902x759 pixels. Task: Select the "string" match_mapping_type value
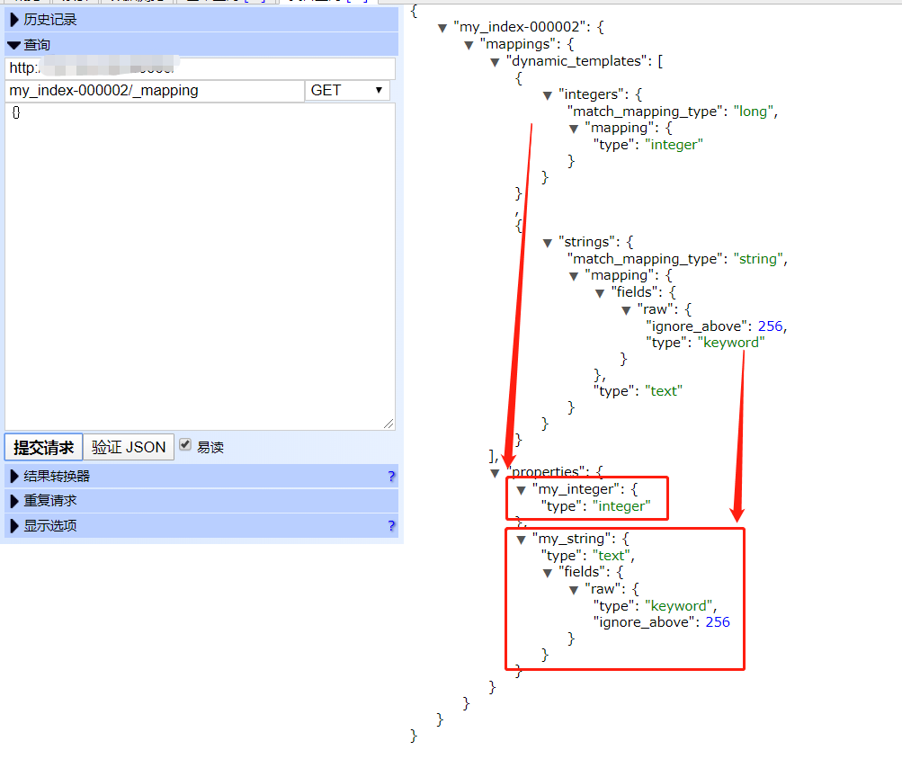click(x=758, y=259)
